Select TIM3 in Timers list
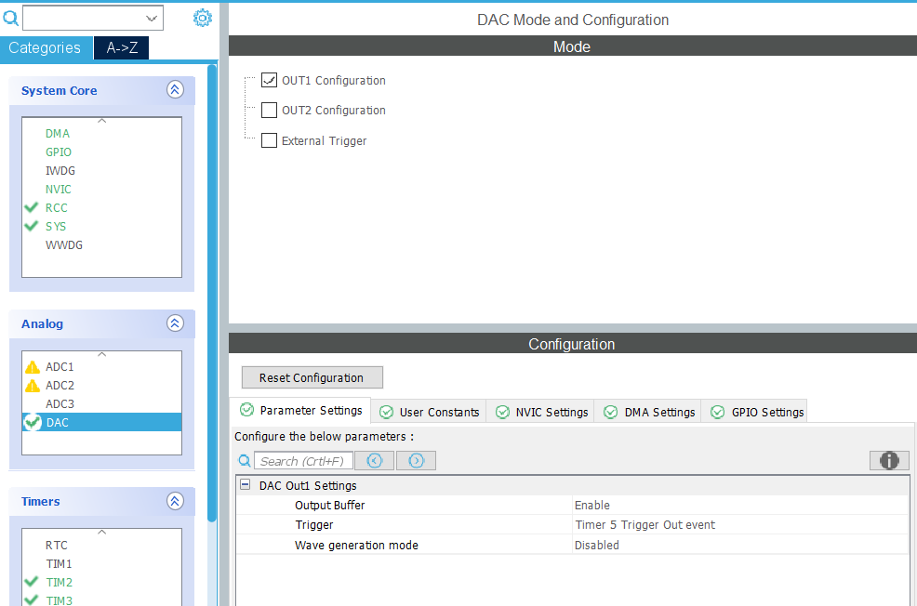917x606 pixels. (x=60, y=600)
